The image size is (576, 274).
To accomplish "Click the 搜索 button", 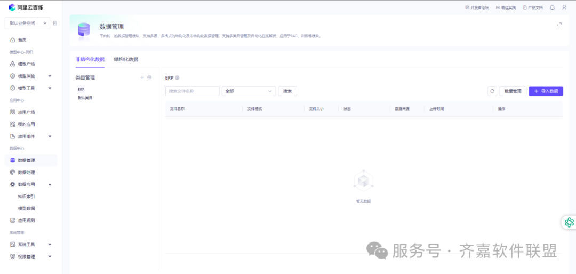I will [287, 91].
